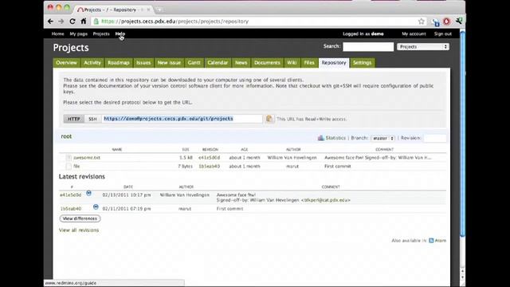Image resolution: width=510 pixels, height=287 pixels.
Task: Open My page in the top menu
Action: (78, 33)
